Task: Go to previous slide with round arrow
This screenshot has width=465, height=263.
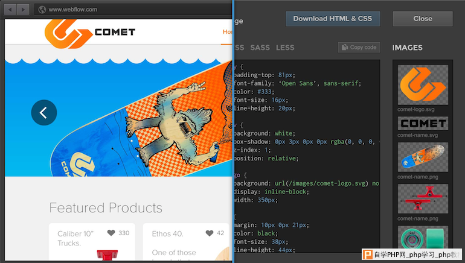Action: click(x=44, y=113)
